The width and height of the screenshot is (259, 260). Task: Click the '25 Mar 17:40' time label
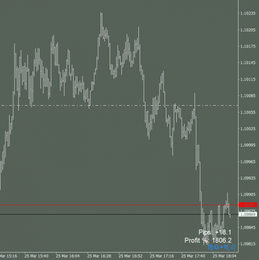193,256
